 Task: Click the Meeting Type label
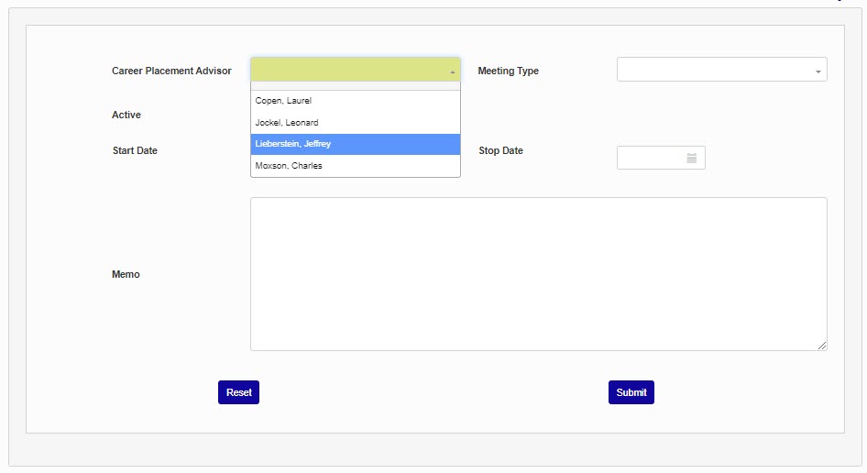click(x=508, y=71)
